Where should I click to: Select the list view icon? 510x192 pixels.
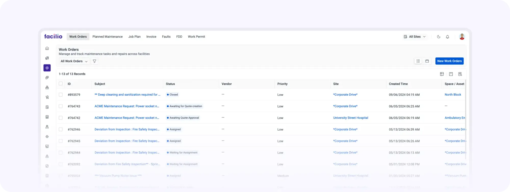pos(418,61)
